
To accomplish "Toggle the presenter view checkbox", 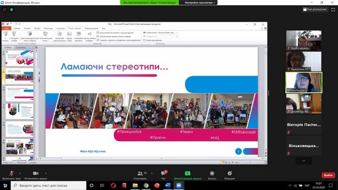I will point(144,40).
